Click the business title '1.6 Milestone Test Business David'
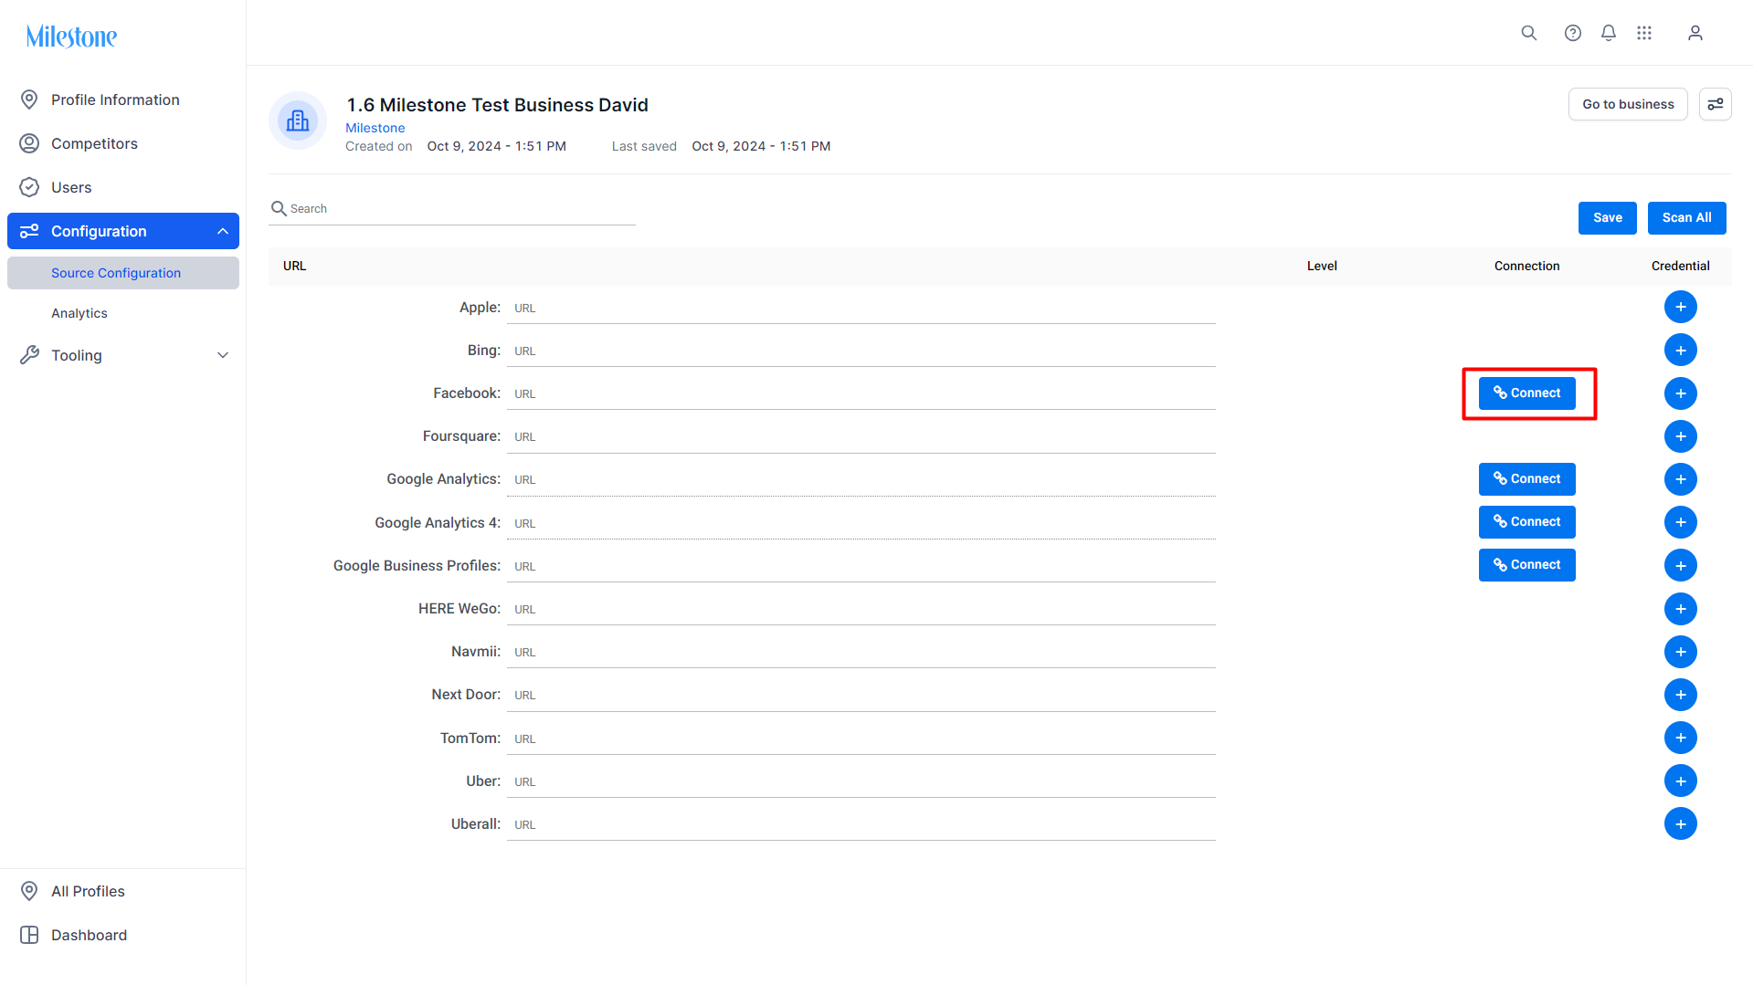Screen dimensions: 1753x985 (497, 105)
